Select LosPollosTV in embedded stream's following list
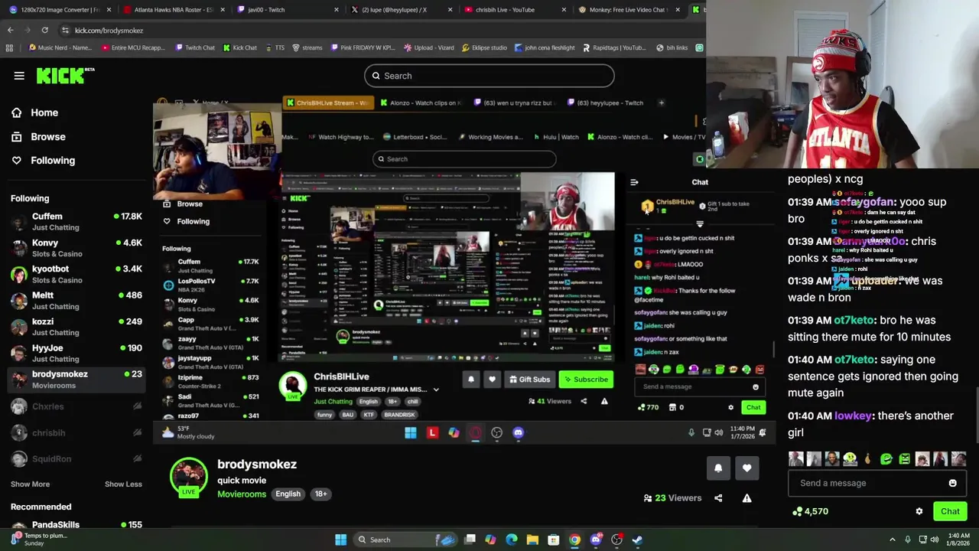 (x=210, y=285)
